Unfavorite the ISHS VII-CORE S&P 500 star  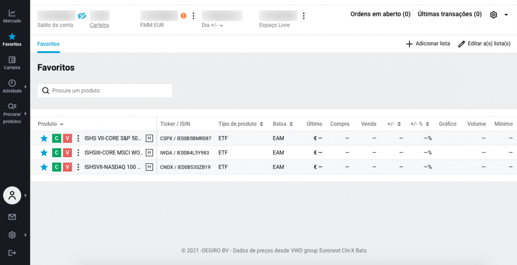click(44, 138)
